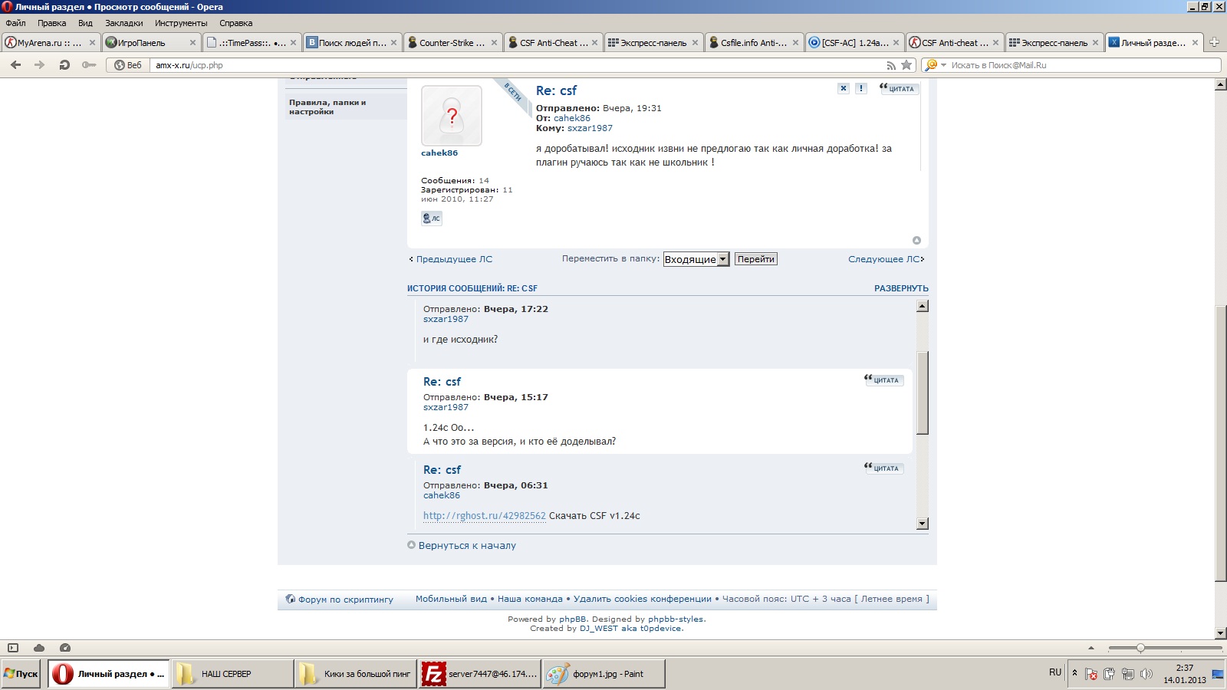Viewport: 1227px width, 690px height.
Task: Expand message history with РАЗВЕРНУТЬ
Action: (901, 288)
